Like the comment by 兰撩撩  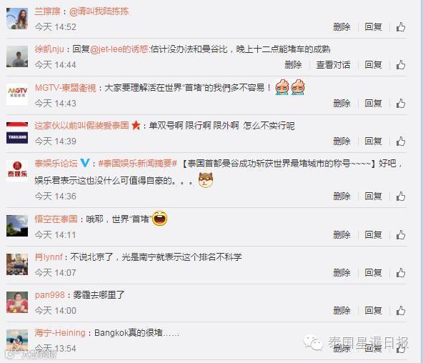pyautogui.click(x=401, y=27)
